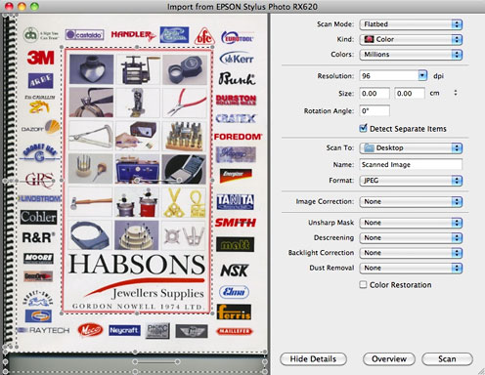485x375 pixels.
Task: Enable the Color Restoration checkbox
Action: pyautogui.click(x=363, y=284)
